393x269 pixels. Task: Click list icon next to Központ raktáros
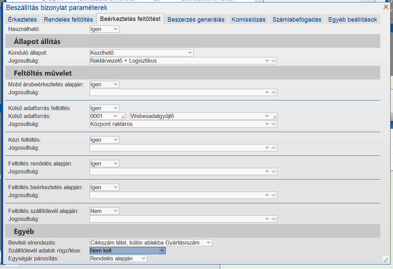[x=274, y=124]
